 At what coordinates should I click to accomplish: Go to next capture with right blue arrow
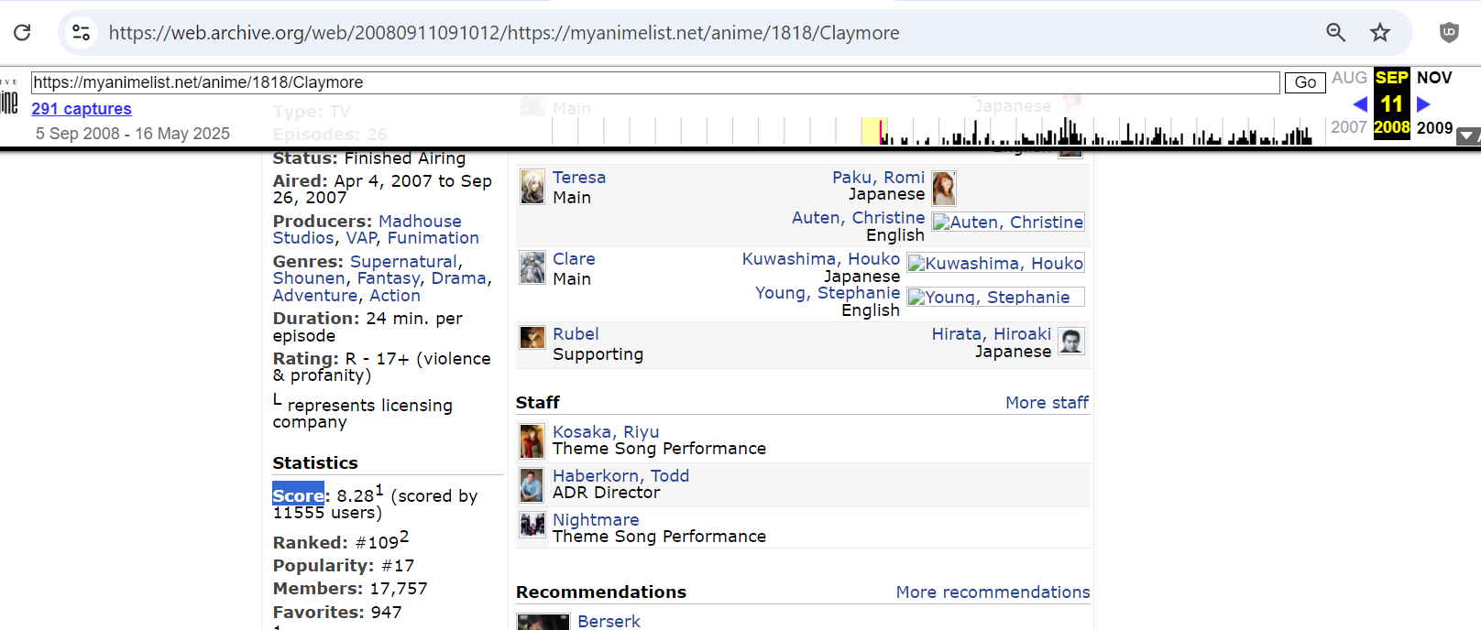pos(1423,103)
